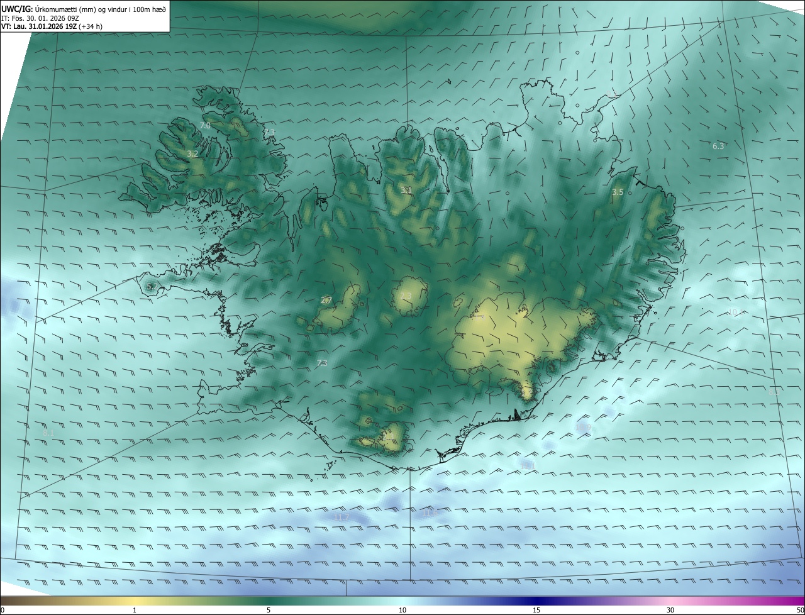Click the color scale tick label 5
Screen dimensions: 805x615
[269, 610]
